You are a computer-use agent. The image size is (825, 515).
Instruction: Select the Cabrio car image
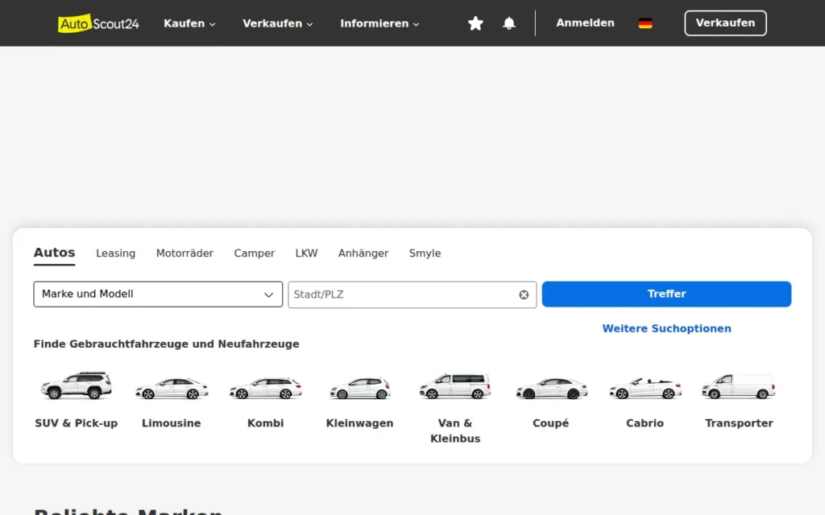point(645,389)
